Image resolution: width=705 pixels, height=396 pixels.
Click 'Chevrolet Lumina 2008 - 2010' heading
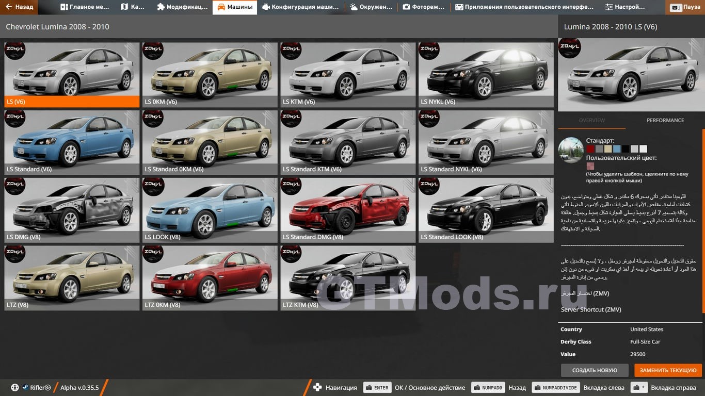point(57,27)
